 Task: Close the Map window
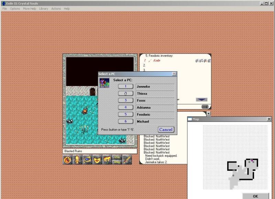click(269, 119)
